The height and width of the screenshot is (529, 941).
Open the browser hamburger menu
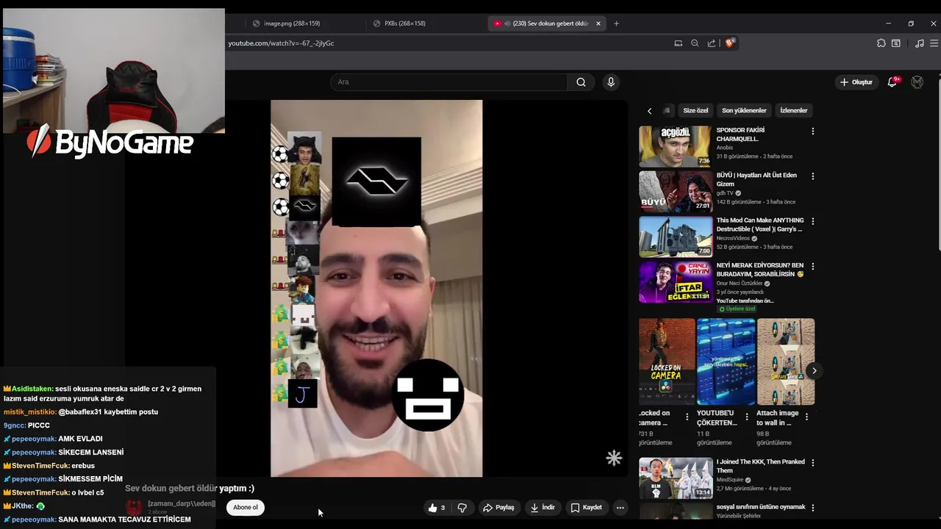coord(934,43)
